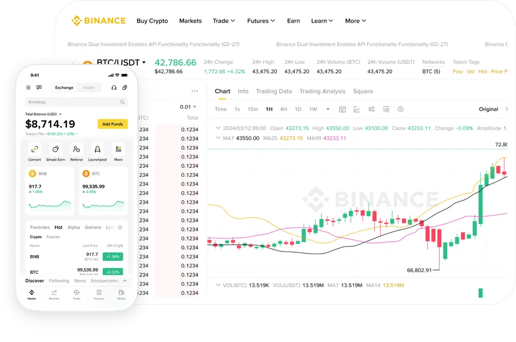This screenshot has height=342, width=516.
Task: Expand the Today's PNL chevron
Action: [x=77, y=134]
